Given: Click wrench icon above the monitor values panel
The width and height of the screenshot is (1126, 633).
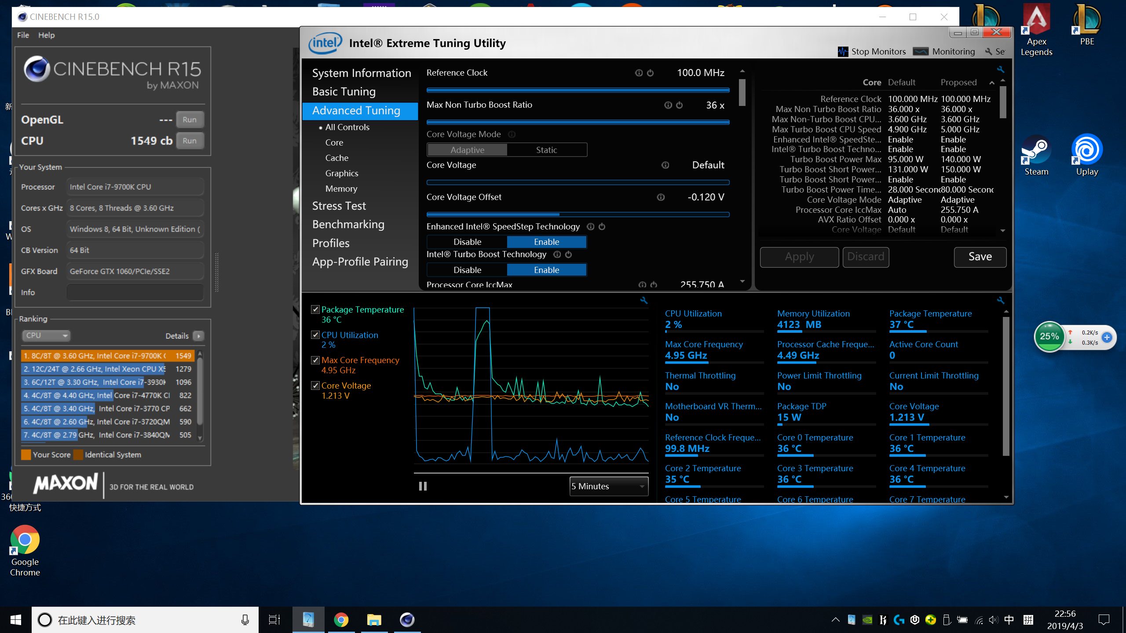Looking at the screenshot, I should click(x=1001, y=301).
